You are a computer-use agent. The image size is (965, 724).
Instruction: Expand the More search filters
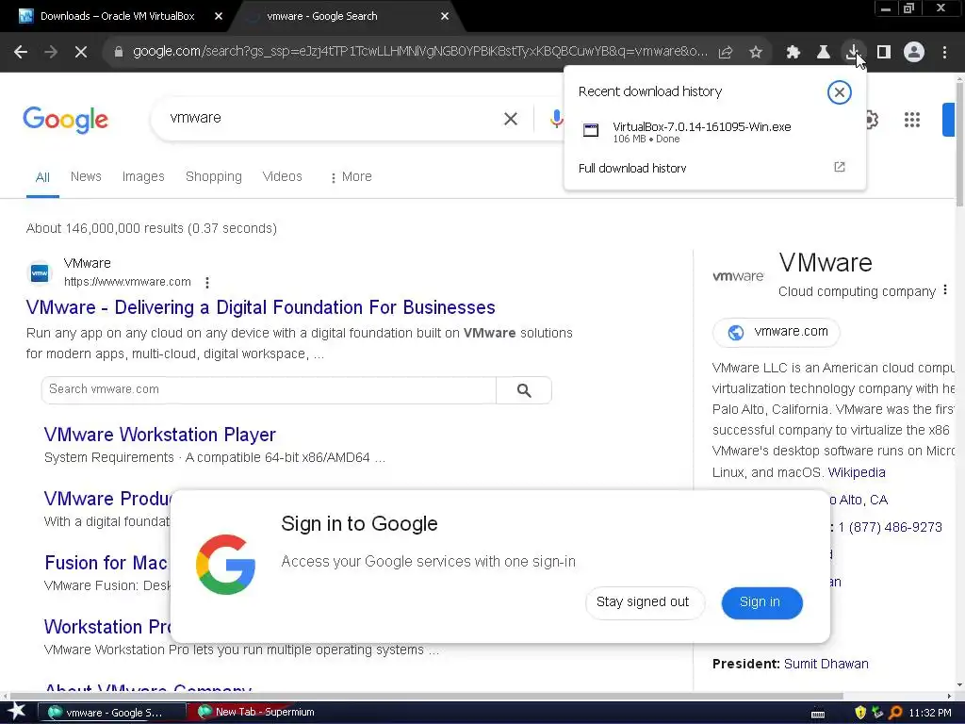click(351, 176)
